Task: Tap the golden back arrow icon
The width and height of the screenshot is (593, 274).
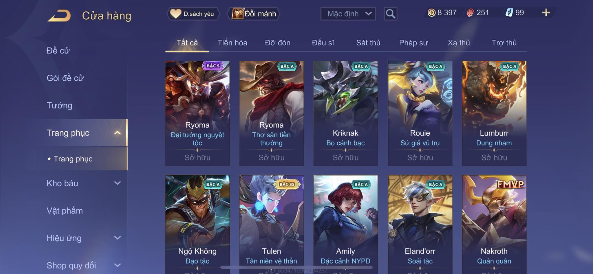Action: 59,16
